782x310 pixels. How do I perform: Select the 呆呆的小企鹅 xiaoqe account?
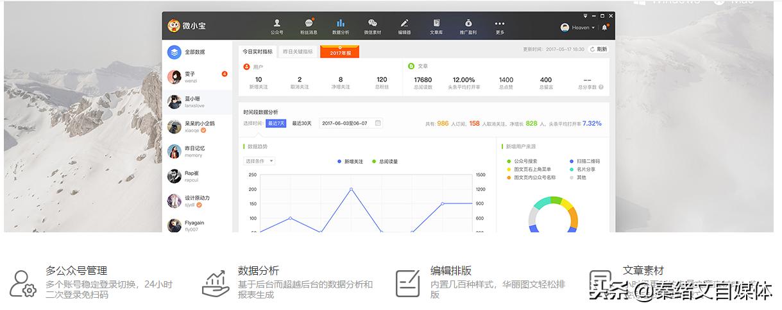(x=197, y=126)
